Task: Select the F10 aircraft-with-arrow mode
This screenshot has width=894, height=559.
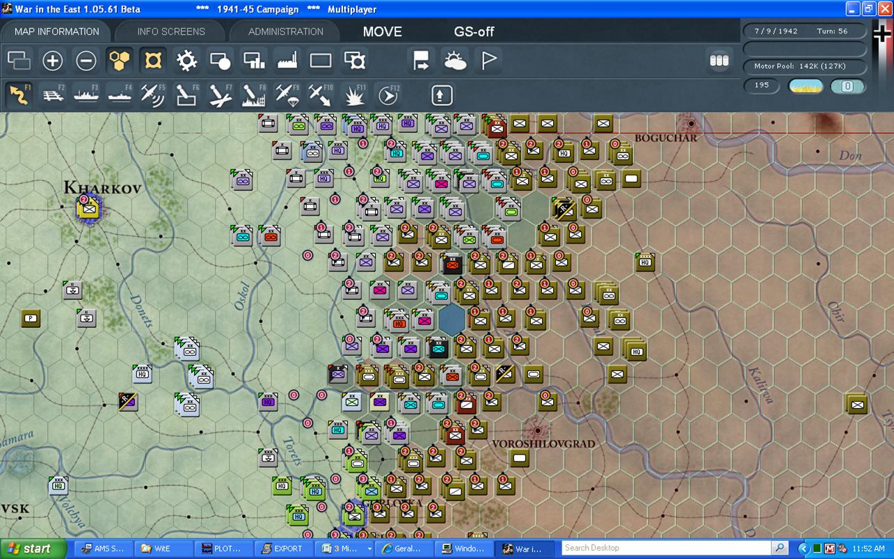Action: click(x=321, y=95)
